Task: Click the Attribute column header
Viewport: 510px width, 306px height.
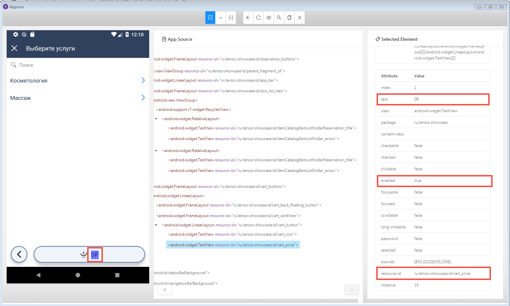Action: click(389, 76)
